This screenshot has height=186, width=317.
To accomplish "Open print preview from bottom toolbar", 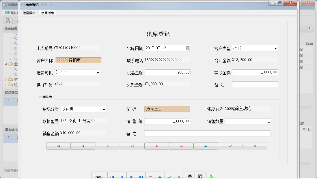I will tap(200, 176).
